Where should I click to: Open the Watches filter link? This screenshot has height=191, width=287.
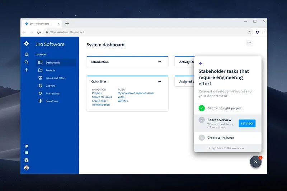click(x=123, y=101)
